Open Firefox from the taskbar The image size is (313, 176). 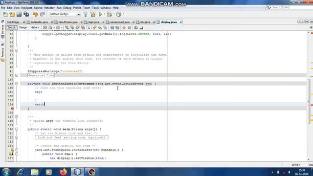coord(63,172)
